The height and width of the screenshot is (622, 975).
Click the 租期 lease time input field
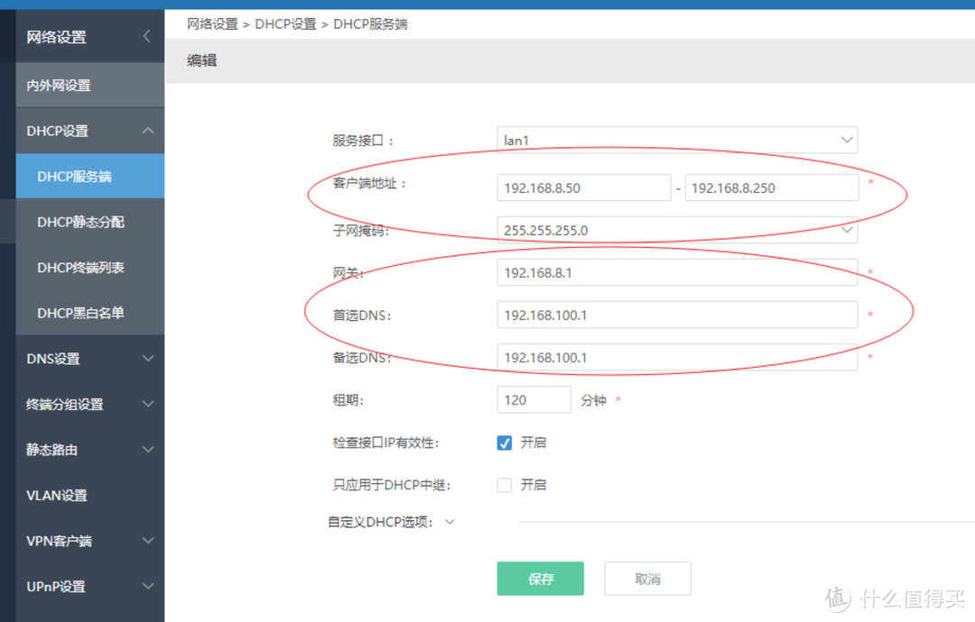534,399
